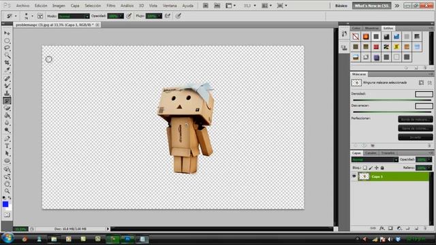This screenshot has height=245, width=436.
Task: Select the Lasso tool
Action: [x=7, y=48]
